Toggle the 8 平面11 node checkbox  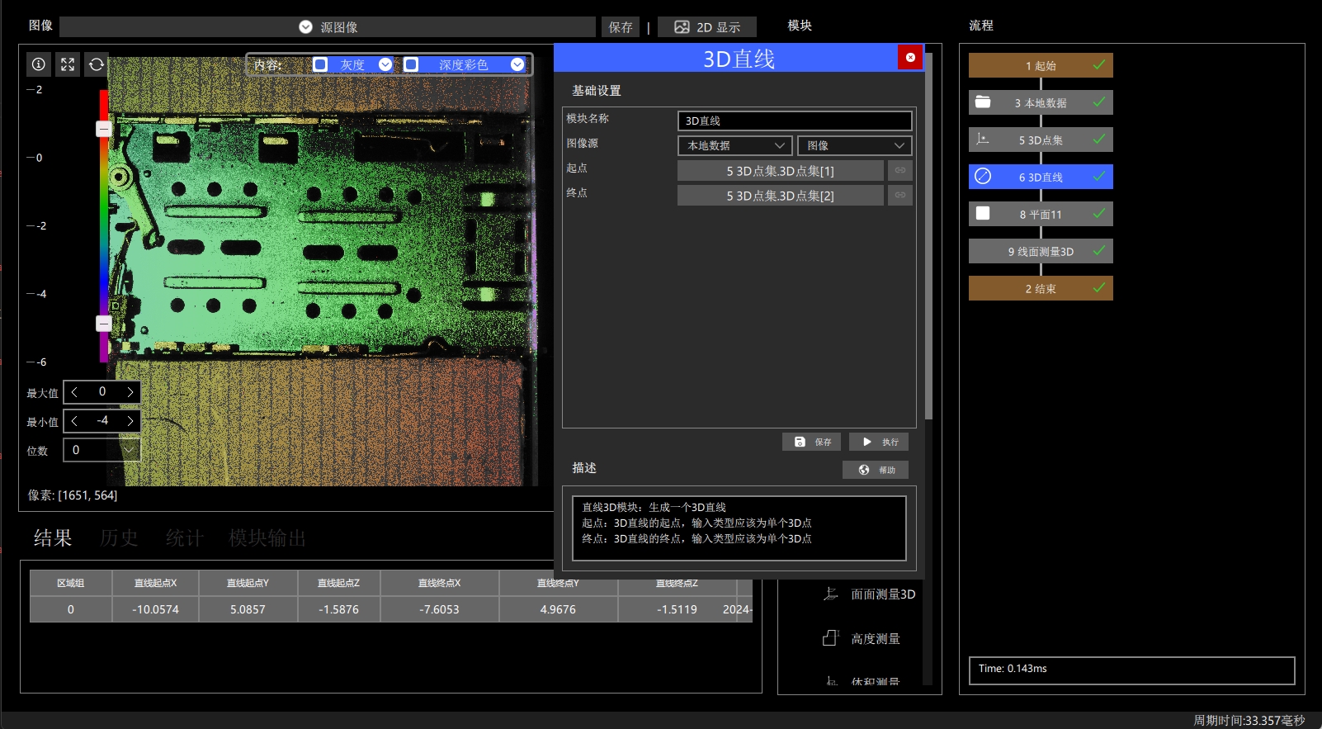tap(983, 214)
